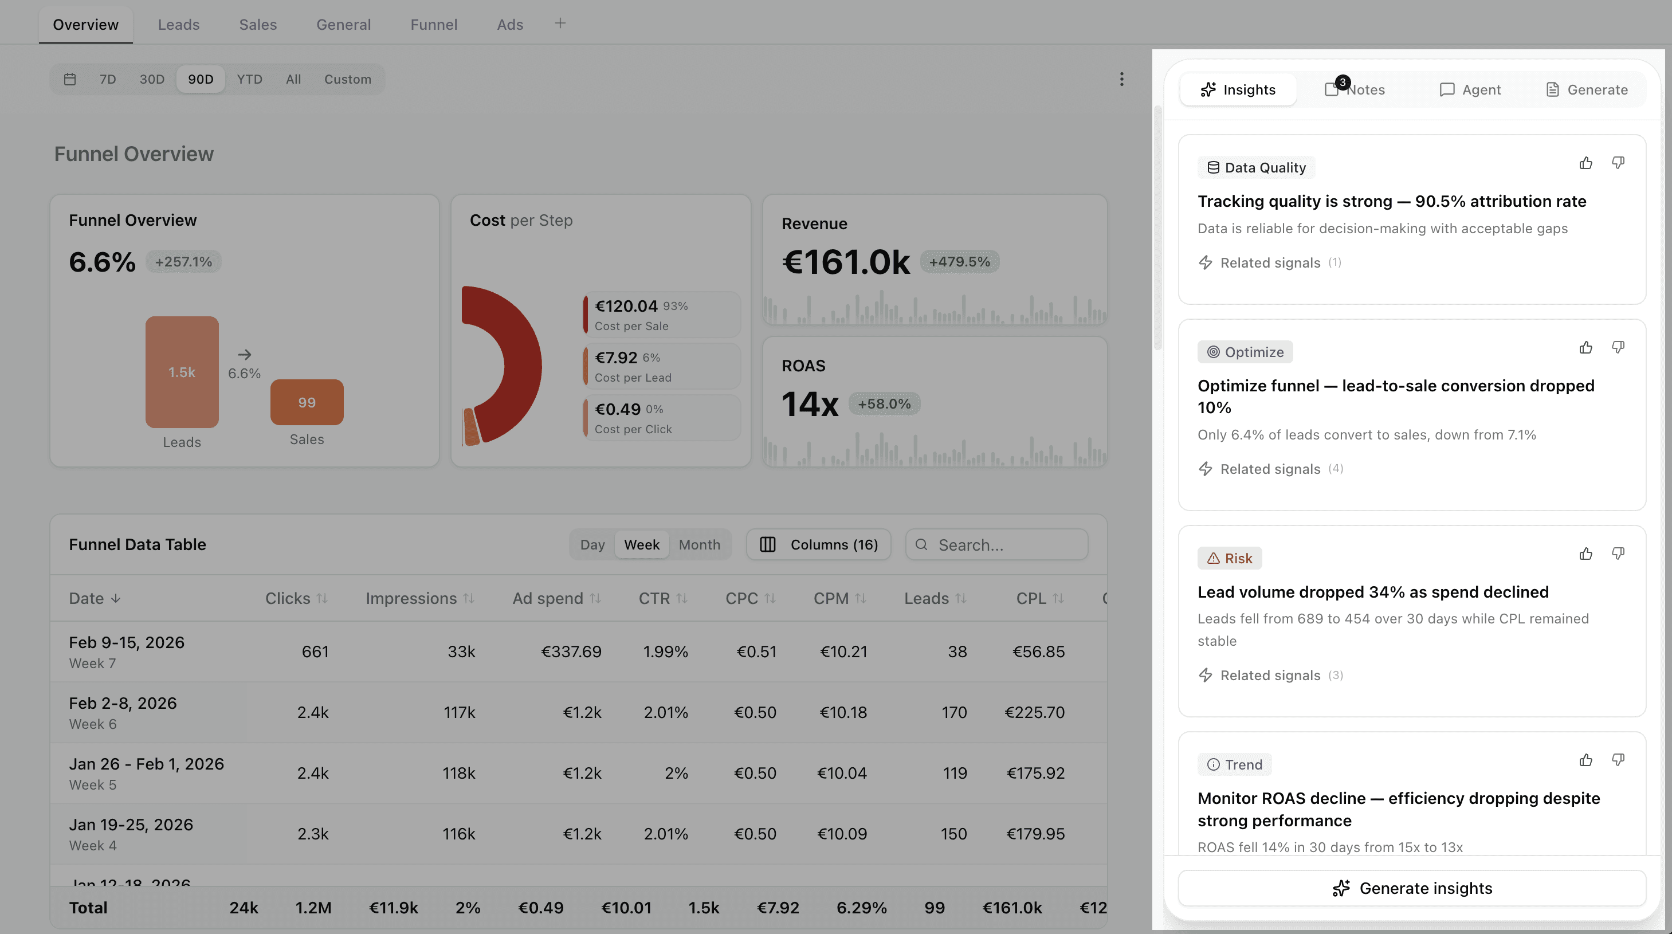This screenshot has width=1672, height=934.
Task: Thumbs up the Data Quality insight
Action: (1585, 163)
